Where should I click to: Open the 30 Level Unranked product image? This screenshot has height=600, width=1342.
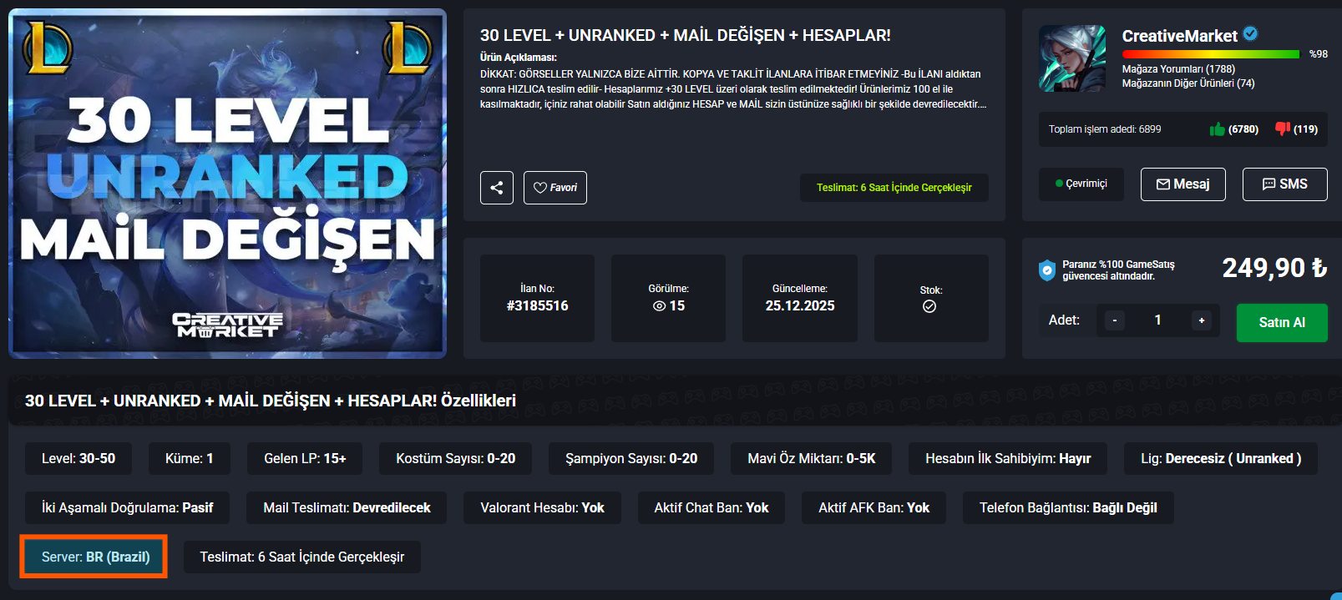click(x=227, y=184)
